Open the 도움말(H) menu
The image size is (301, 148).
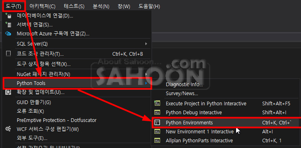(149, 7)
